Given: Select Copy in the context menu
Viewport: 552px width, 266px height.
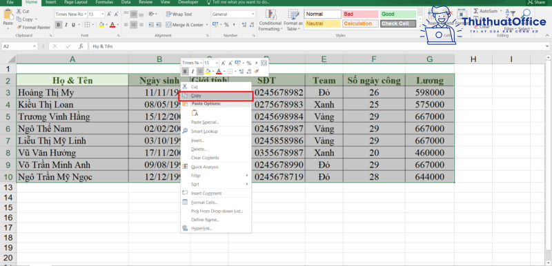Looking at the screenshot, I should pos(216,96).
